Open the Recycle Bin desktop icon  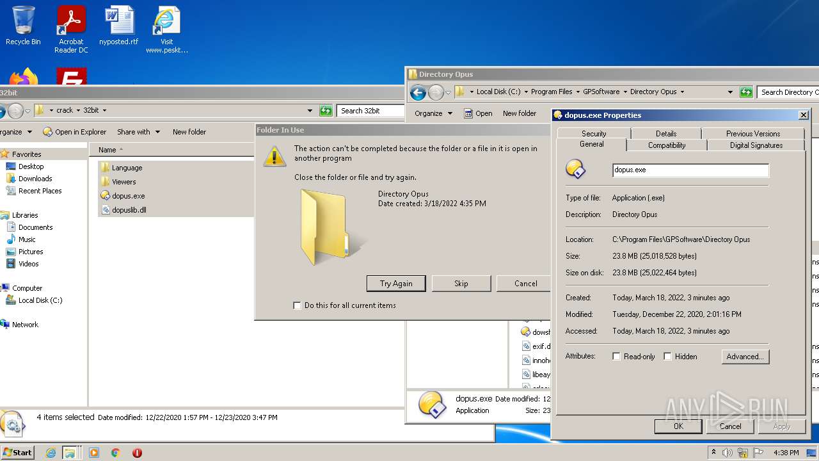(23, 26)
